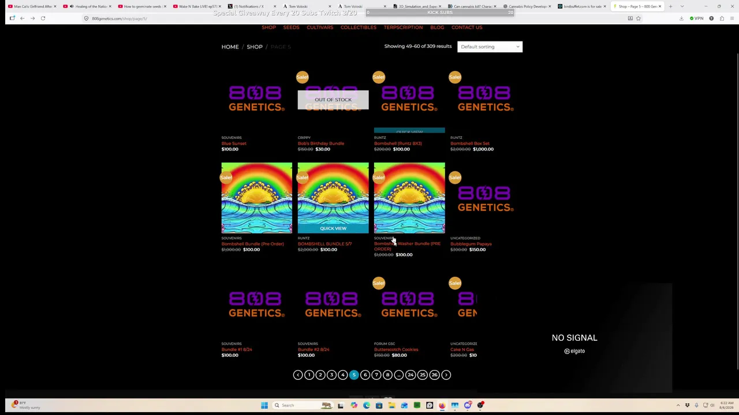Go to results page 1
Screen dimensions: 739x415
309,375
